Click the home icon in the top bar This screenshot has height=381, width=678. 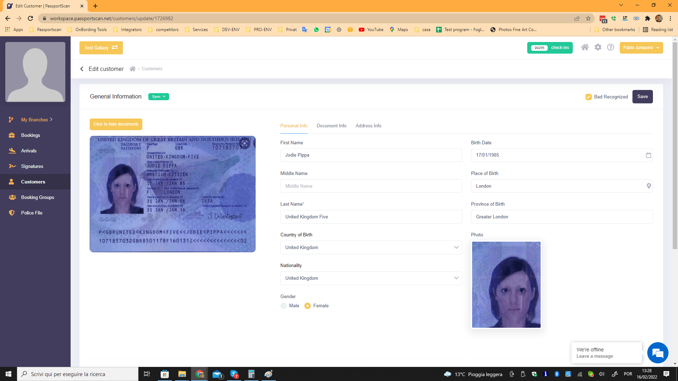tap(585, 47)
